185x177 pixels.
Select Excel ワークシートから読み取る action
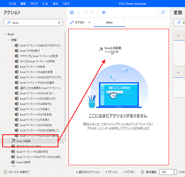tap(30, 152)
